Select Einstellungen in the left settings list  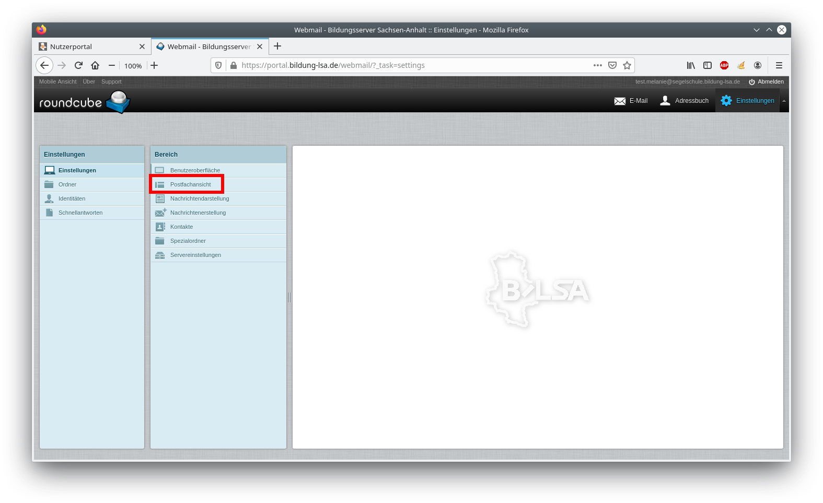pyautogui.click(x=92, y=170)
